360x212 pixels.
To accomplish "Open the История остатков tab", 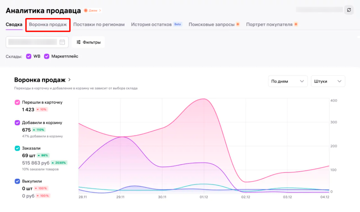I will 151,25.
